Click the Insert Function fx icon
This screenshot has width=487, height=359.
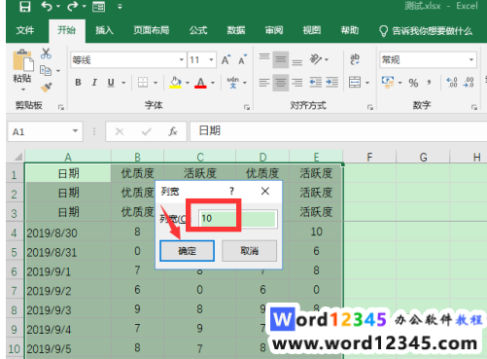tap(173, 131)
